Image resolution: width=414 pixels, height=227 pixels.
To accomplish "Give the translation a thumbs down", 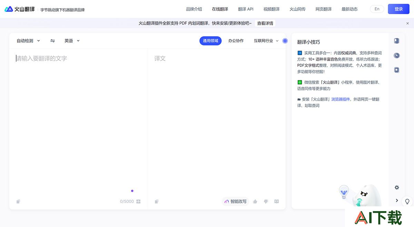I will [x=266, y=202].
